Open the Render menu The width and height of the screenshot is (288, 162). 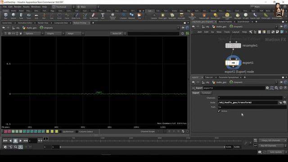(18, 7)
